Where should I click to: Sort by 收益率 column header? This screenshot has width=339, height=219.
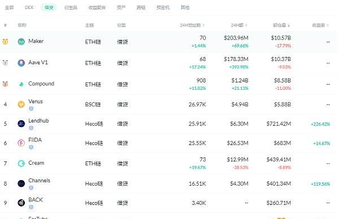click(x=320, y=25)
